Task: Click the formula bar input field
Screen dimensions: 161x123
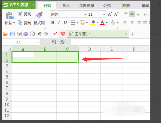Action: [x=110, y=42]
